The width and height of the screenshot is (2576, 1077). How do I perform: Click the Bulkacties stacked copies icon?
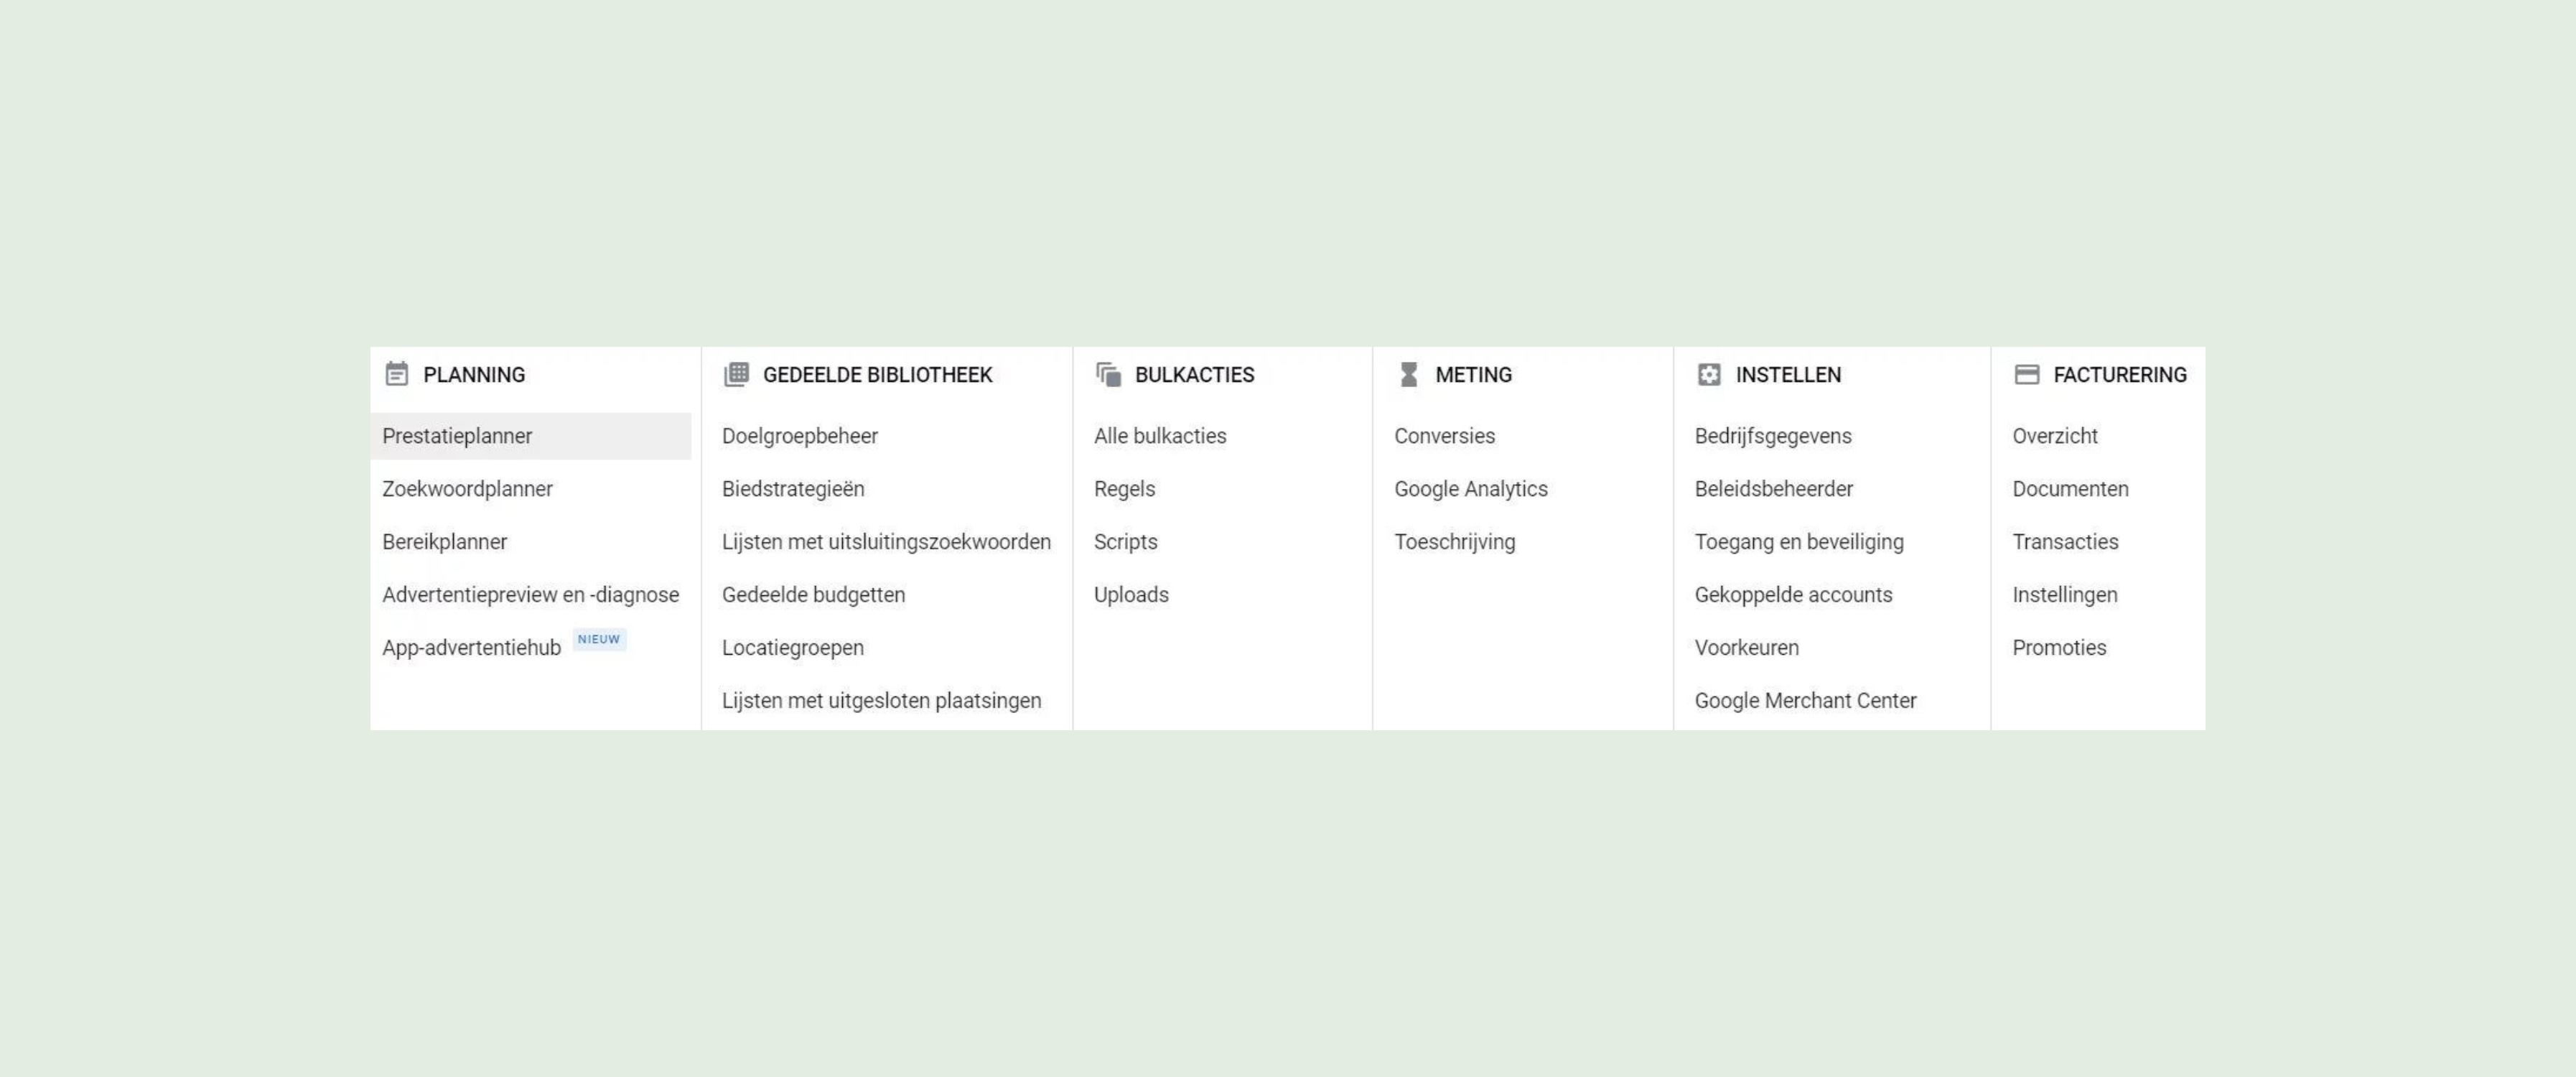click(x=1108, y=374)
